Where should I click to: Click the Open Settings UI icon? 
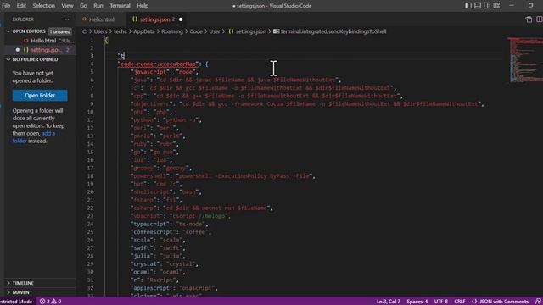coord(529,19)
